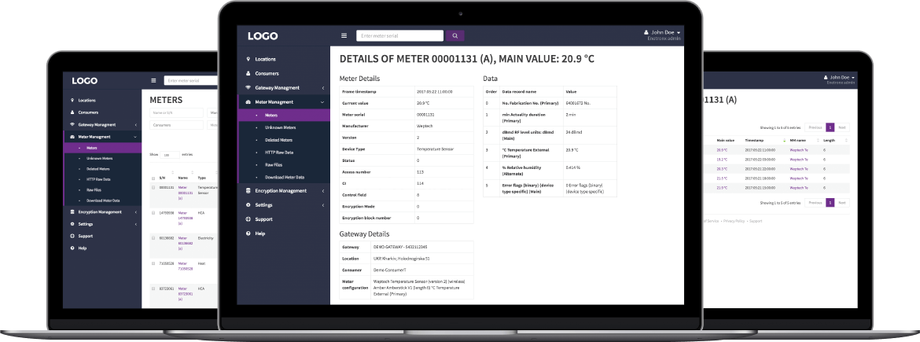Open John Doe user dropdown in right window
Viewport: 920px width, 342px height.
pyautogui.click(x=839, y=77)
